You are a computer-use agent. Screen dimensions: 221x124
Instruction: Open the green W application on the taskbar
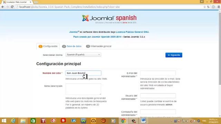click(x=83, y=121)
